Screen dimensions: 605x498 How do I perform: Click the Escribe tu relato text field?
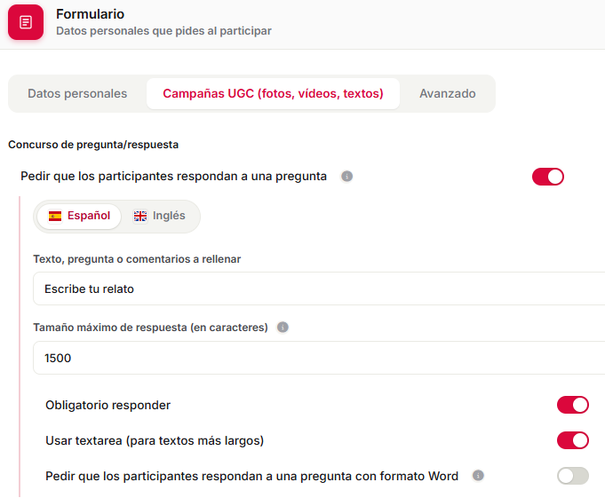coord(319,289)
